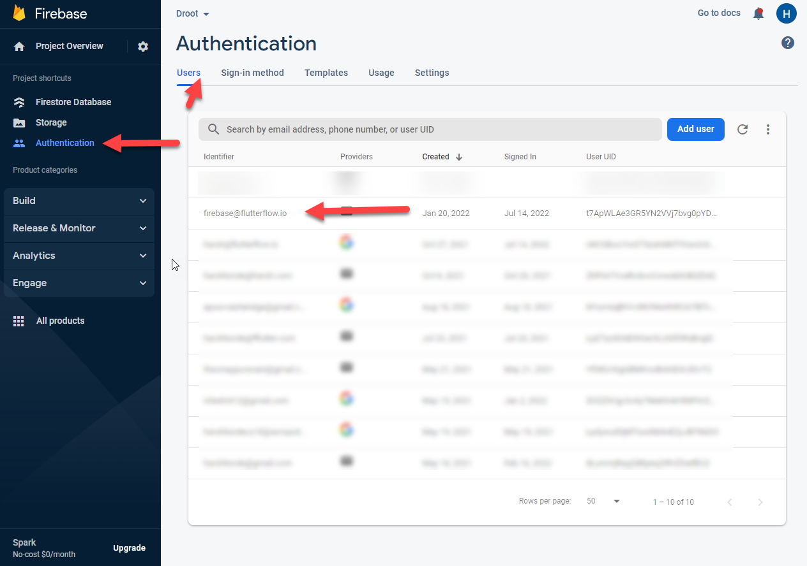Click the Spark plan label
The width and height of the screenshot is (807, 566).
click(x=24, y=543)
